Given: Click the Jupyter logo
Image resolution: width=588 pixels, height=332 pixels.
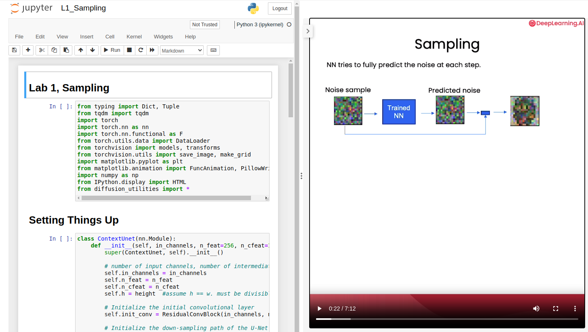Looking at the screenshot, I should click(32, 8).
